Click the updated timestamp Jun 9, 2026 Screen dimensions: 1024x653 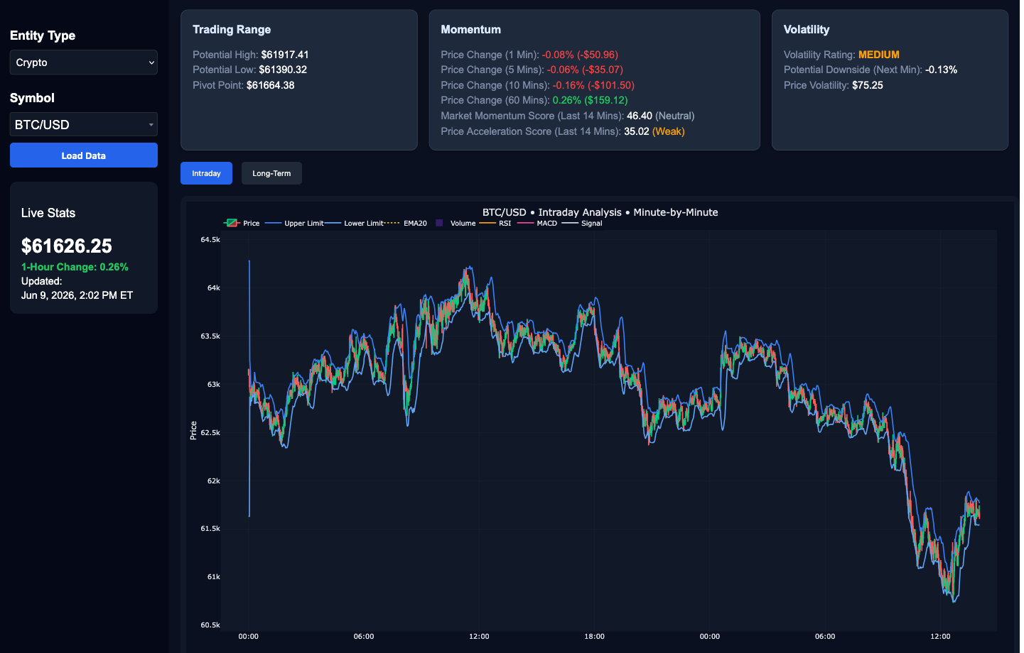click(77, 295)
